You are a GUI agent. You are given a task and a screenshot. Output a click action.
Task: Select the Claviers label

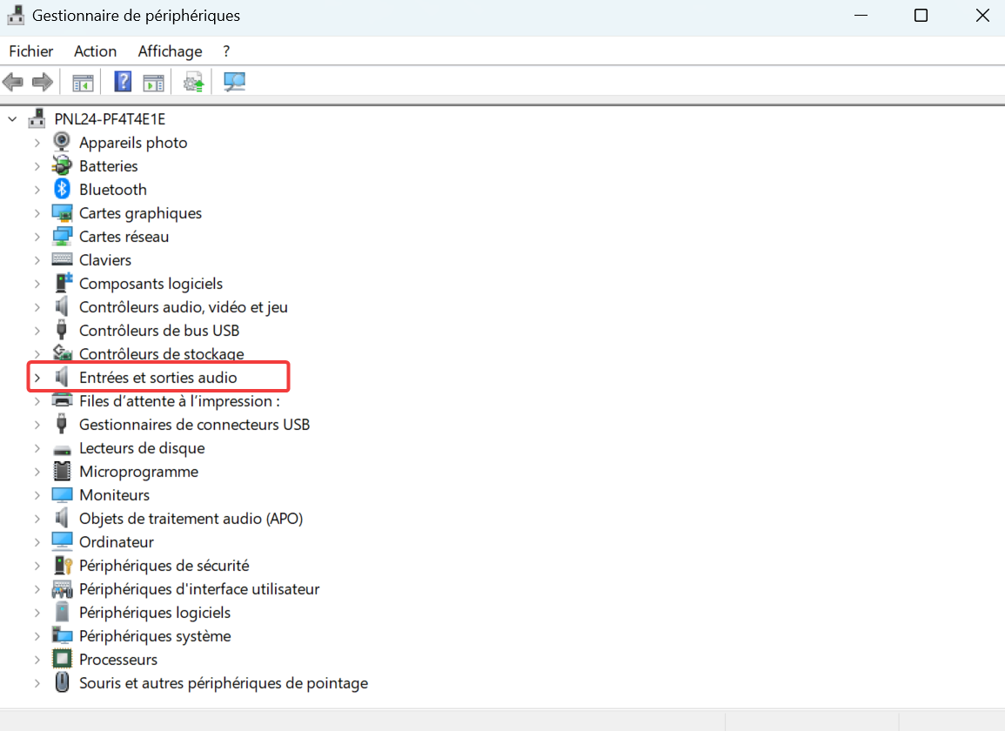(105, 259)
